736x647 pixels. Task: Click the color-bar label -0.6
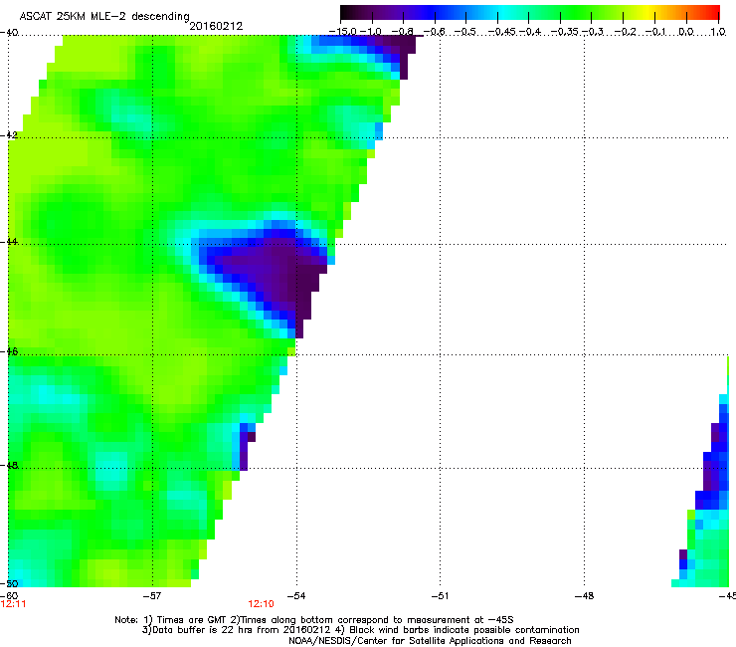click(x=435, y=32)
